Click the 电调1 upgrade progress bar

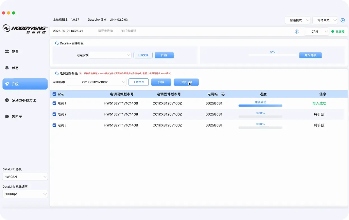click(260, 106)
